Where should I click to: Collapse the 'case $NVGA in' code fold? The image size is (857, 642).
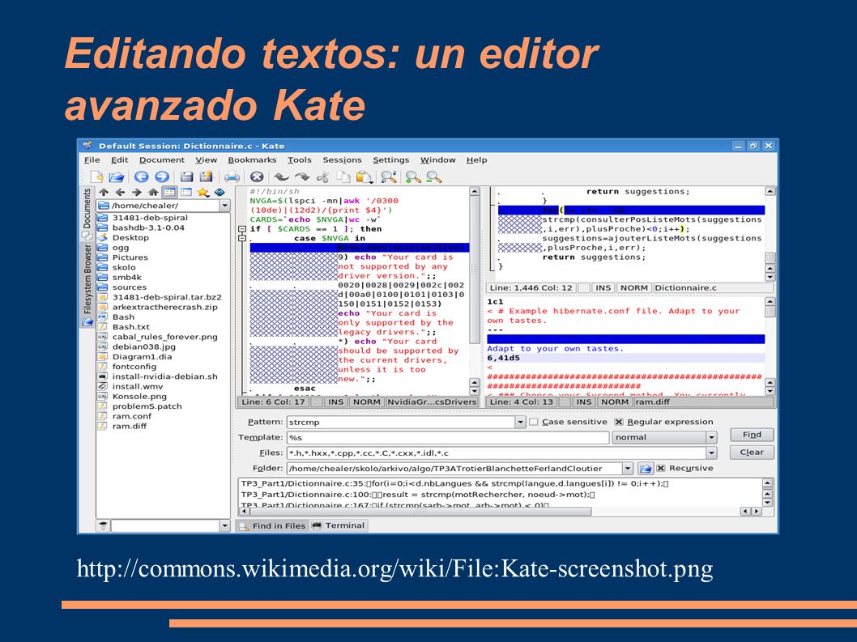point(242,238)
